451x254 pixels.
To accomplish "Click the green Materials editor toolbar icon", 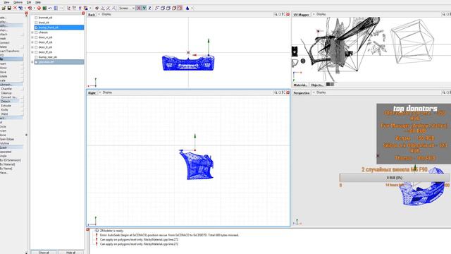I will click(44, 8).
